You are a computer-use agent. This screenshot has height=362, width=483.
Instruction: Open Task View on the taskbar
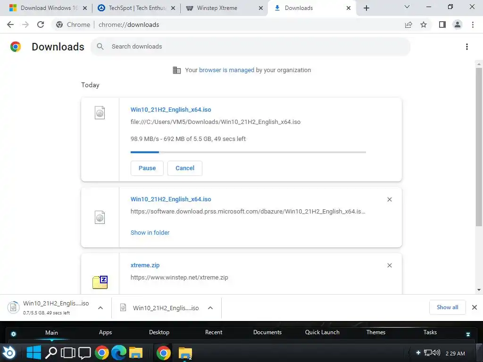click(x=68, y=353)
